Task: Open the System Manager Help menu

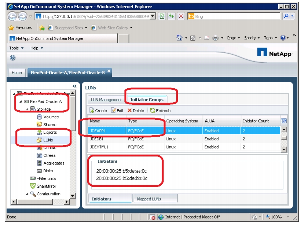Action: point(36,48)
